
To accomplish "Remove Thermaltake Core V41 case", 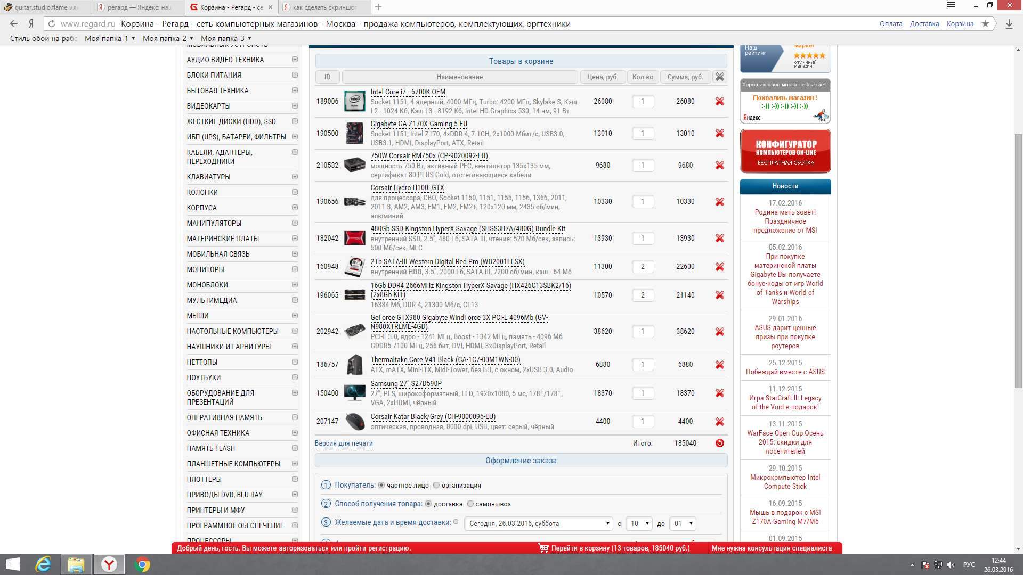I will tap(719, 365).
